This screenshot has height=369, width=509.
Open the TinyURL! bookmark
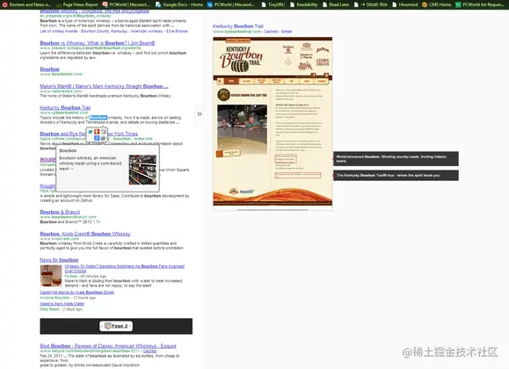pos(273,4)
